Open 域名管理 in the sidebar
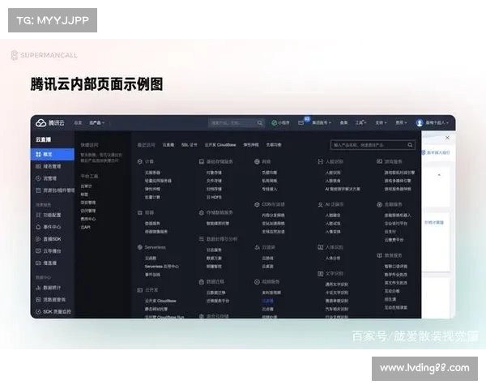The width and height of the screenshot is (486, 389). pos(53,166)
